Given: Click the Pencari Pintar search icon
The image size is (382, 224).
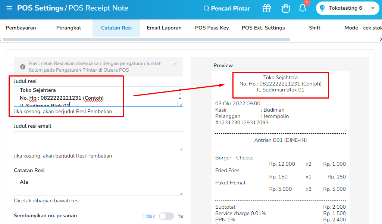Looking at the screenshot, I should click(206, 9).
